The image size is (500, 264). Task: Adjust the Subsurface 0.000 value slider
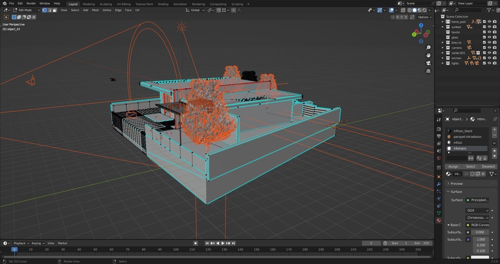point(480,232)
